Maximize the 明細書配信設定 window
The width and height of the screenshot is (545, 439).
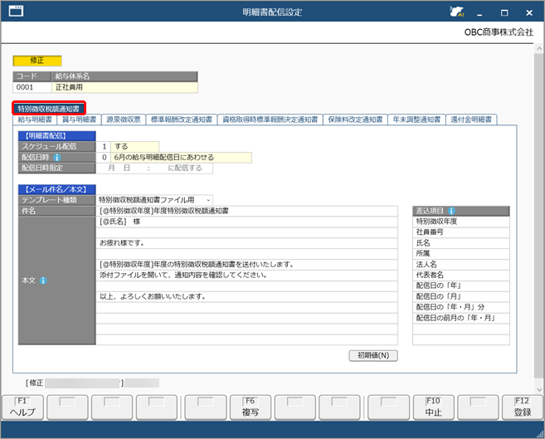[x=504, y=12]
